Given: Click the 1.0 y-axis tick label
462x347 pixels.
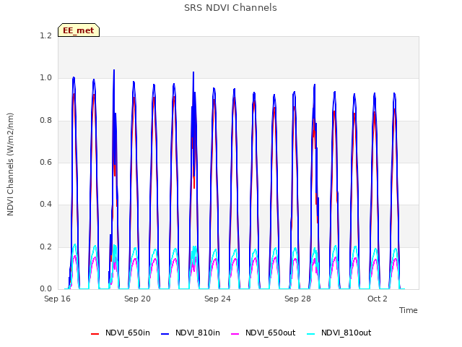Looking at the screenshot, I should tap(45, 78).
